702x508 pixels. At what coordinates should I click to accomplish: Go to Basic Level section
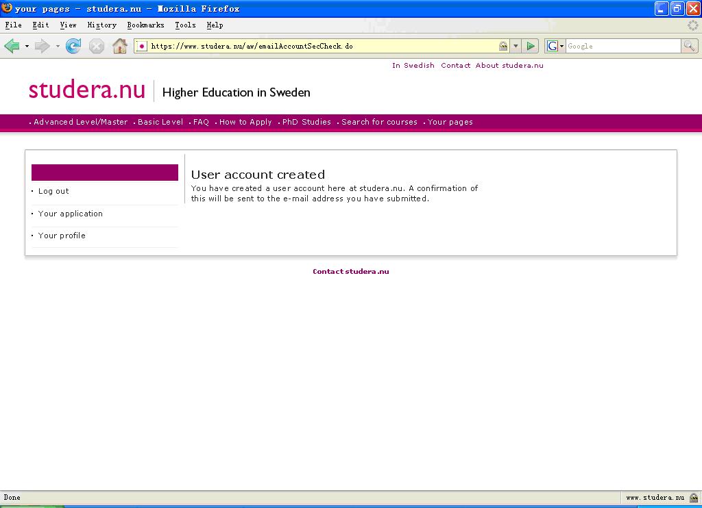pyautogui.click(x=160, y=122)
